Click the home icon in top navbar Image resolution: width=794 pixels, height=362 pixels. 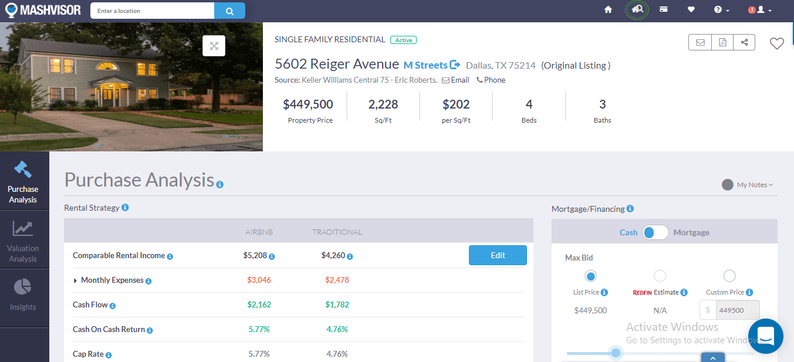click(608, 10)
